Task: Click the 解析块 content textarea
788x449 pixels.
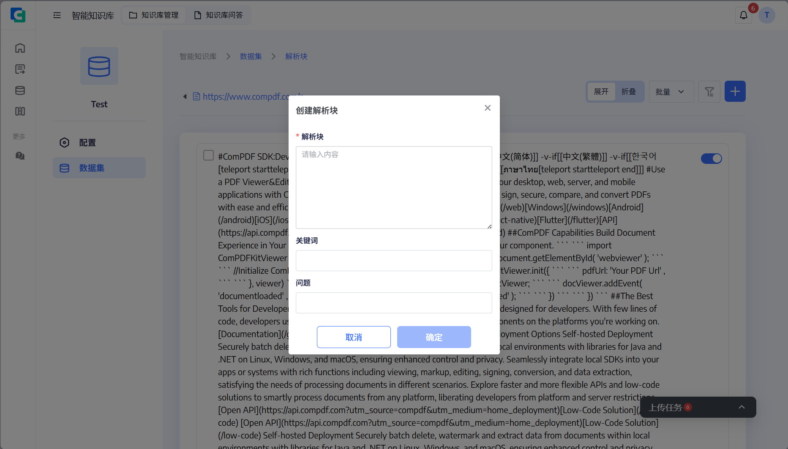Action: click(394, 188)
